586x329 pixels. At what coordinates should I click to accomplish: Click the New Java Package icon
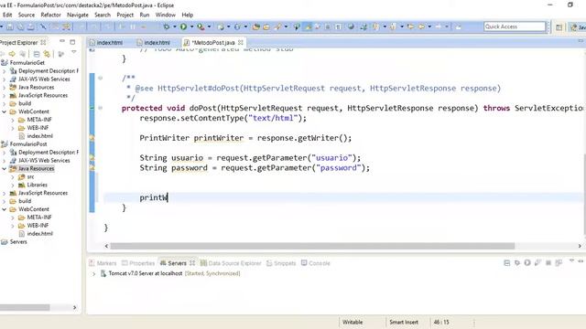[221, 27]
